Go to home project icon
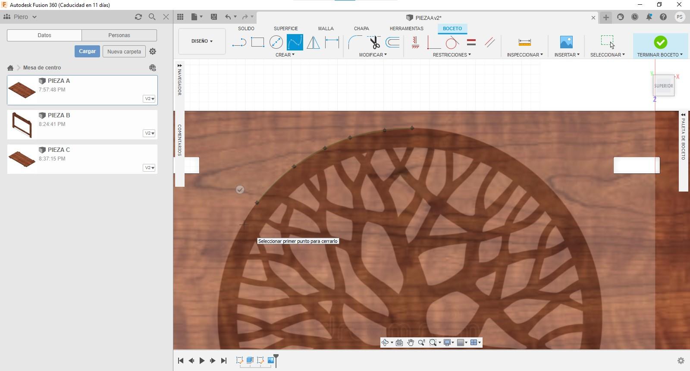This screenshot has height=371, width=690. (x=10, y=68)
